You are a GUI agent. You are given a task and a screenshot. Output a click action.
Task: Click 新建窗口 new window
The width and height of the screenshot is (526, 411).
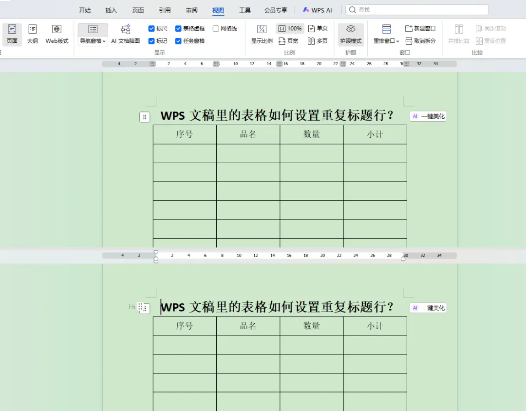[x=420, y=29]
